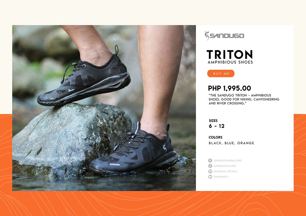
Task: Click the YouTube icon for SANDUGOTV
Action: [210, 176]
